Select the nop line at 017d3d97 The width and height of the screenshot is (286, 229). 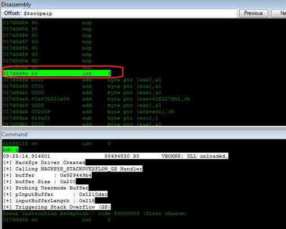47,42
